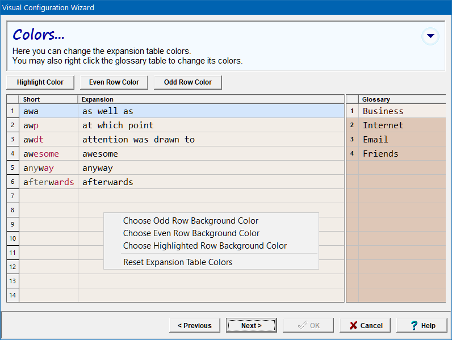Select the 'afterwards' short form row
452x340 pixels.
(48, 182)
